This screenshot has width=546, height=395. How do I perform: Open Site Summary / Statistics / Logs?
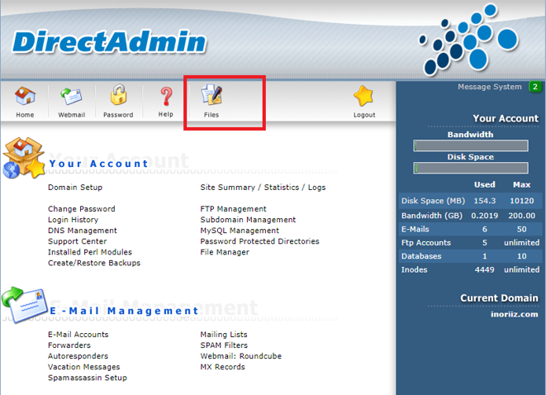pyautogui.click(x=263, y=188)
